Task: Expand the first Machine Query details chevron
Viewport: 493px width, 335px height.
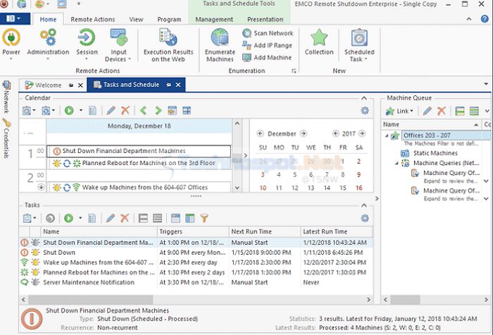Action: (486, 181)
